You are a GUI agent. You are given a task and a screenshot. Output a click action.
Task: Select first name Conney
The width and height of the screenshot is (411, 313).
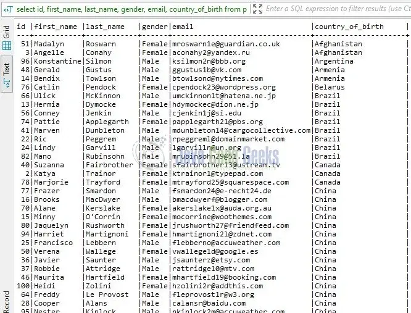47,113
